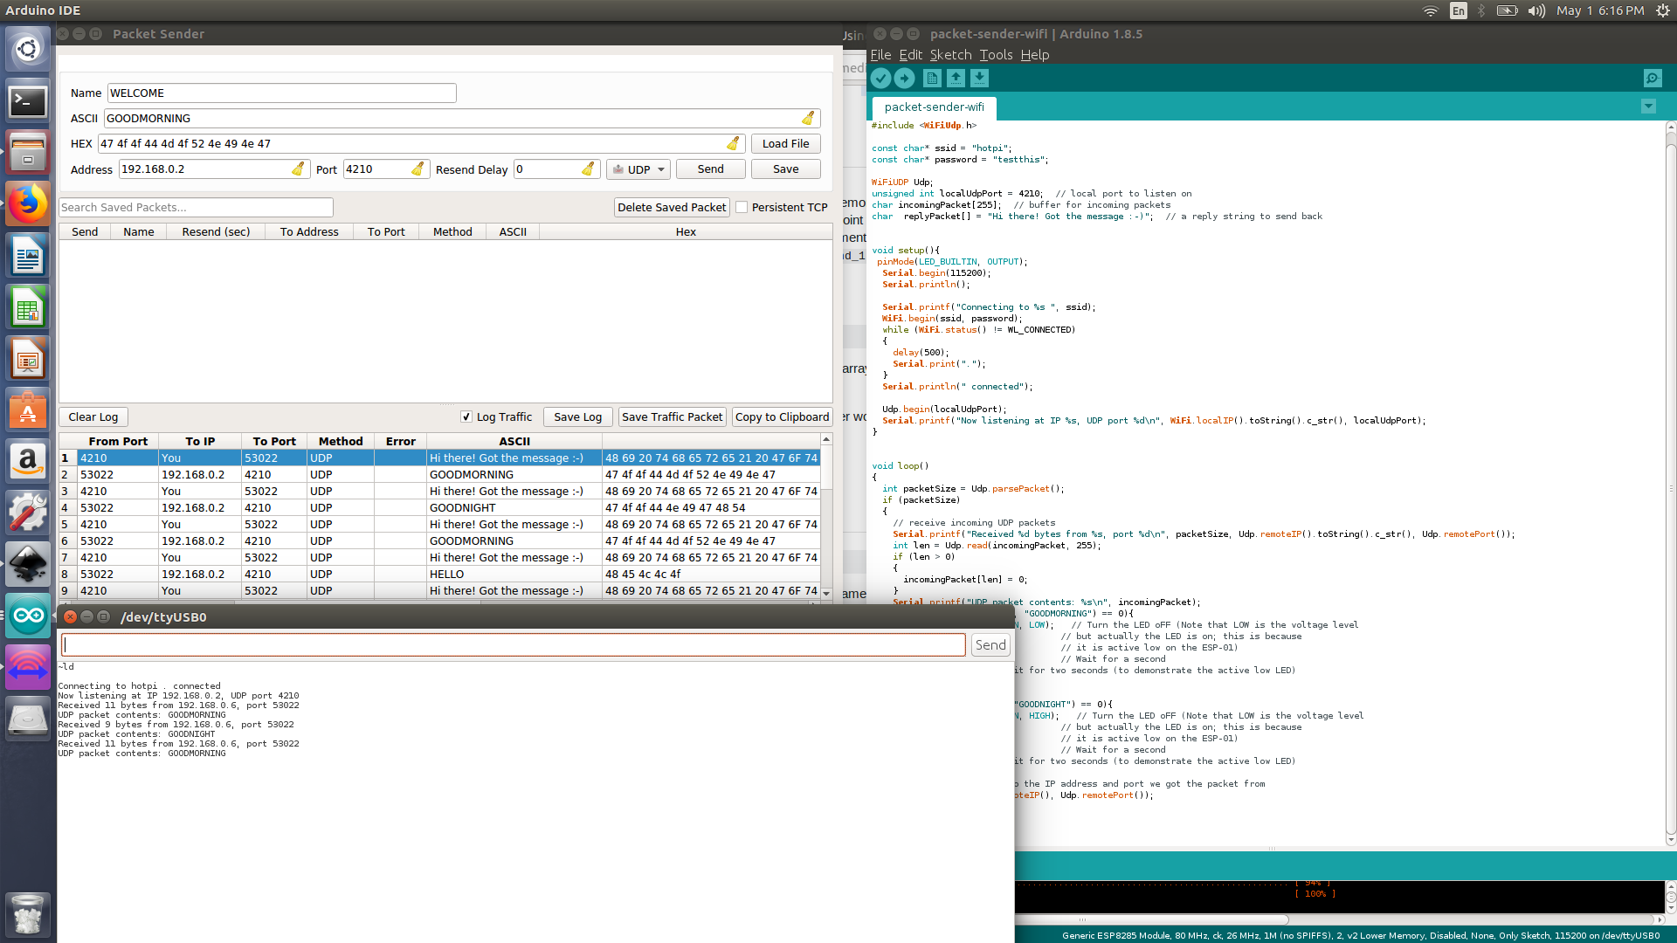The height and width of the screenshot is (943, 1677).
Task: Click the battery indicator icon
Action: [1507, 10]
